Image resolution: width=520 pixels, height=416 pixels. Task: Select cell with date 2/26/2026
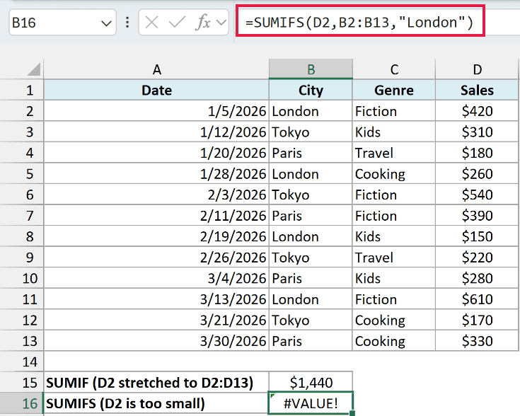pos(156,258)
